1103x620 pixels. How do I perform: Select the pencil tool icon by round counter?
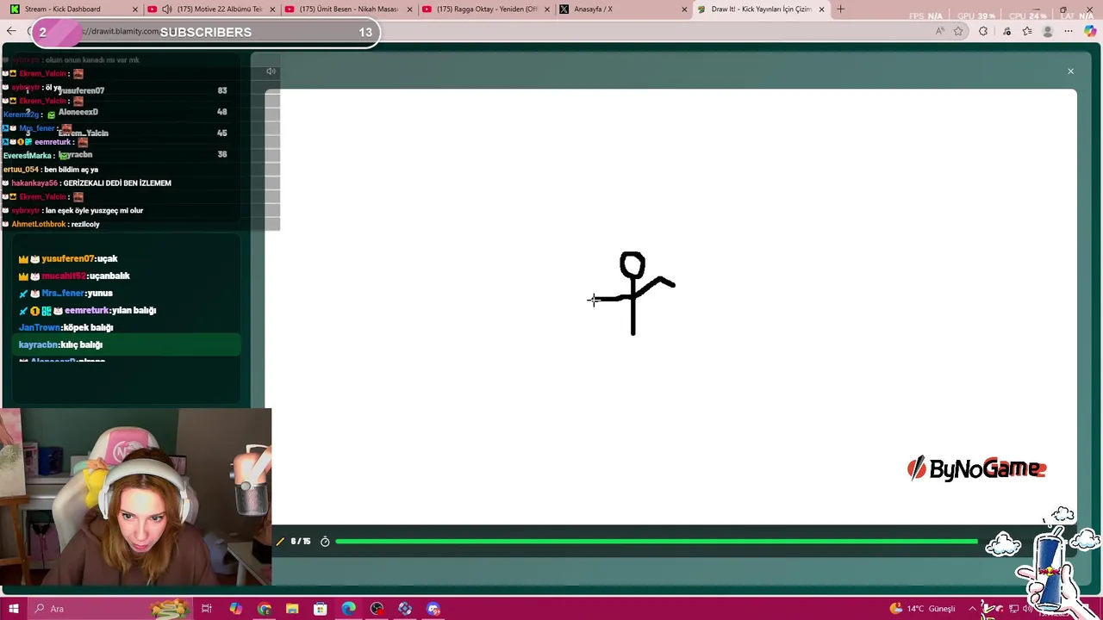[280, 542]
